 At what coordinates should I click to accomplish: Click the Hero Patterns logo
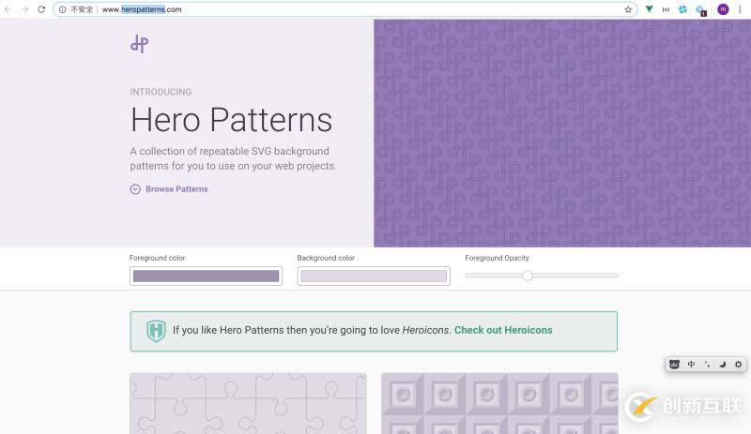pos(139,43)
